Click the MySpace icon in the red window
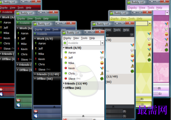Screen dimensions: 173x120 1,94
